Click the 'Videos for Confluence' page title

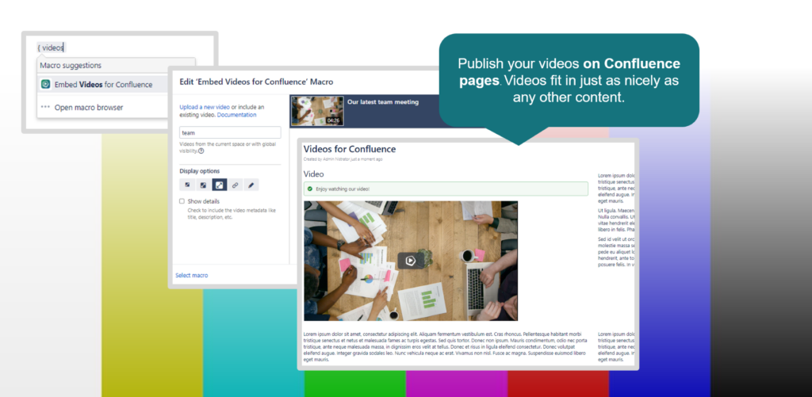[x=350, y=149]
